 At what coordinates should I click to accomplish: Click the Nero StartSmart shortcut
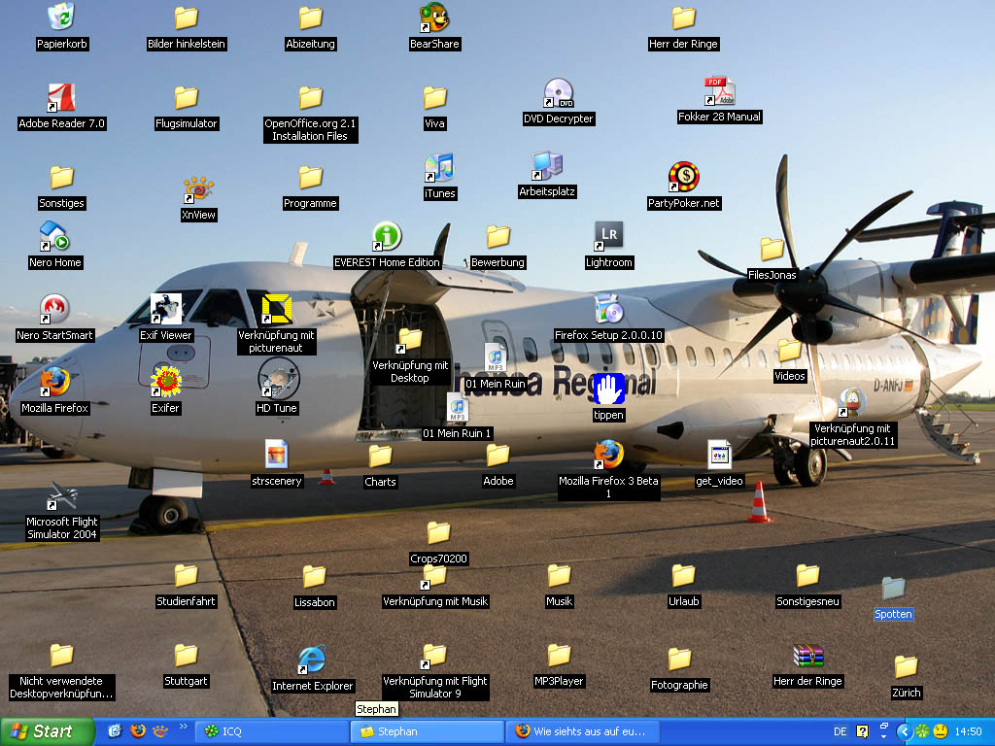54,310
